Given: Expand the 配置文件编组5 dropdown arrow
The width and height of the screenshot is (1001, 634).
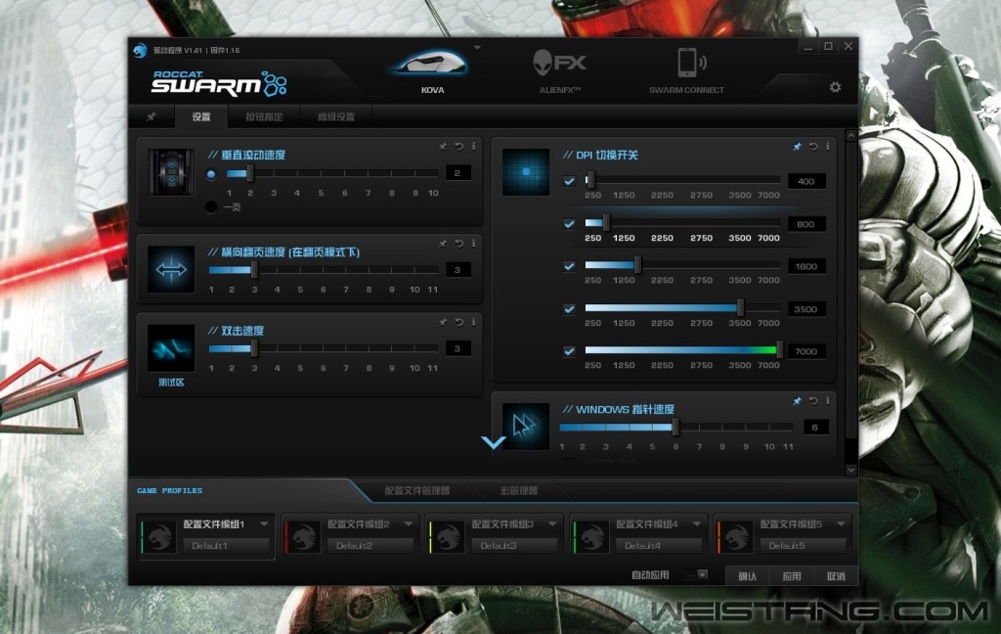Looking at the screenshot, I should [841, 524].
